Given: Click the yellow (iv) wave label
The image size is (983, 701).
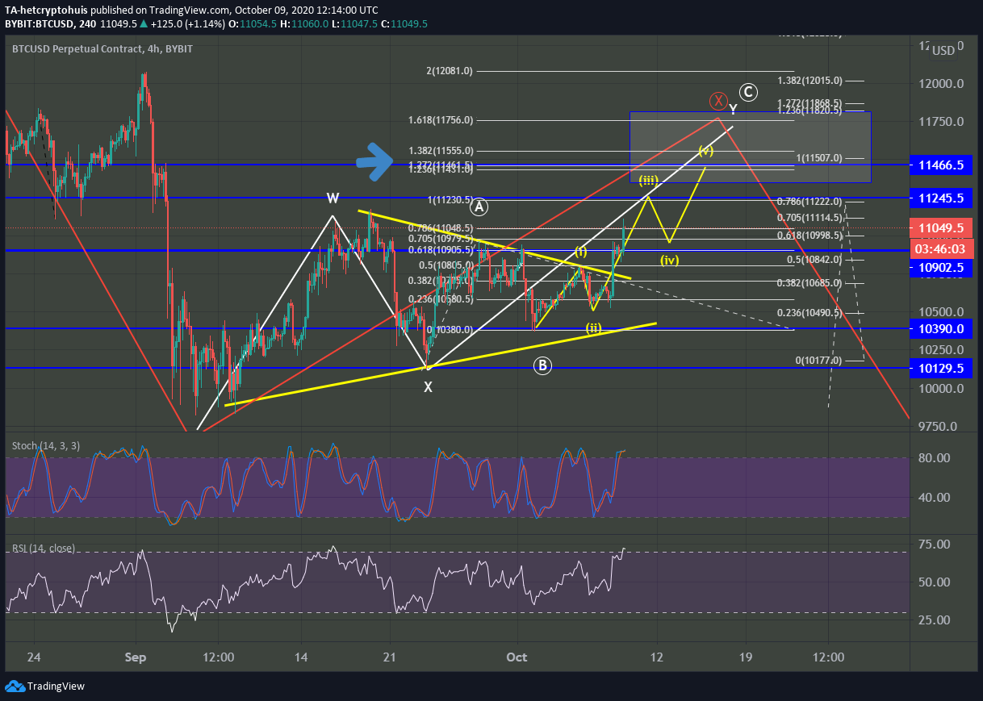Looking at the screenshot, I should click(x=670, y=260).
